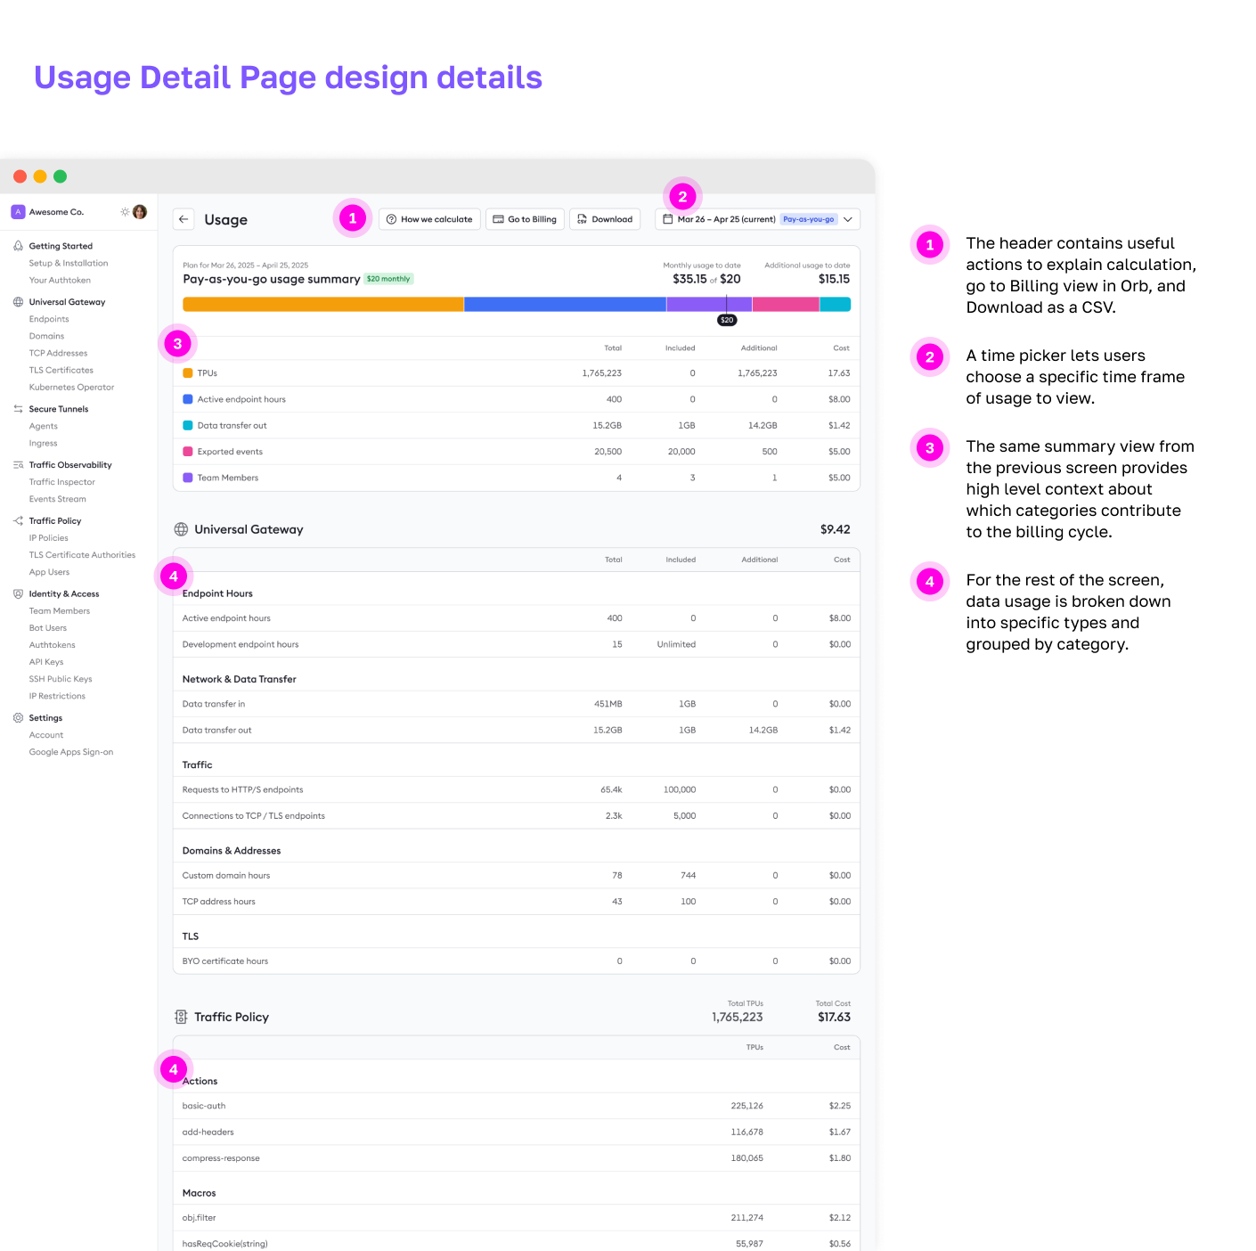The image size is (1256, 1251).
Task: Open Events Stream
Action: tap(57, 499)
